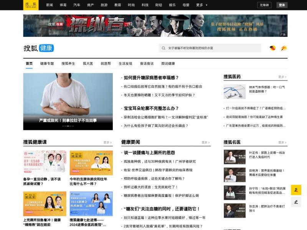Open 叶定伟 doctor video thumbnail
Image resolution: width=307 pixels, height=230 pixels.
point(234,157)
